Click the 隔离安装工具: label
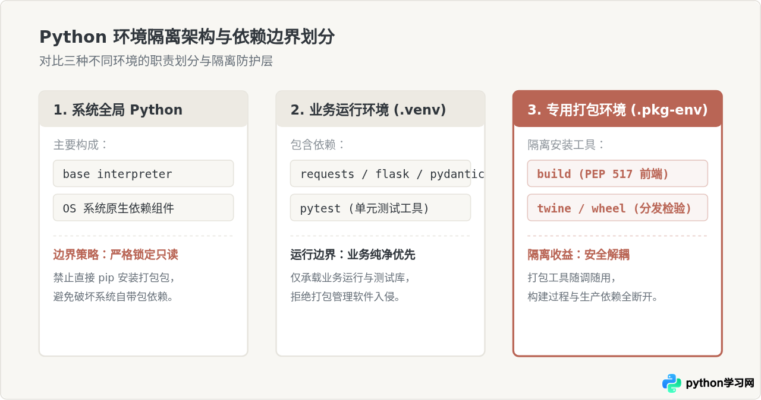The height and width of the screenshot is (400, 761). point(567,145)
